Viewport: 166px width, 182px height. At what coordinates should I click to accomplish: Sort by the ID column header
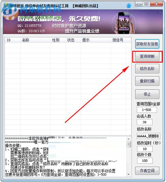click(x=12, y=40)
